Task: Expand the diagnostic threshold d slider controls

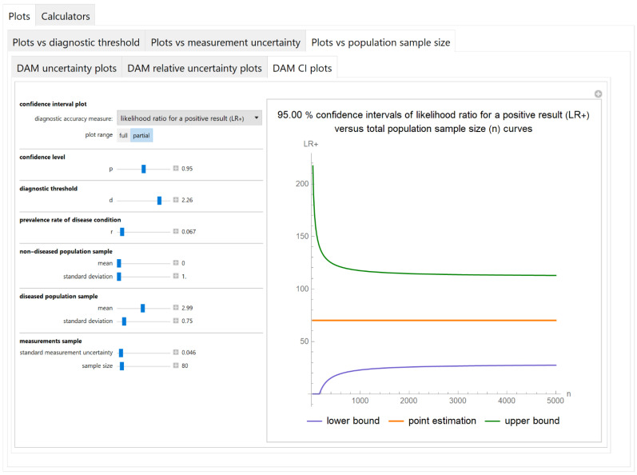Action: click(176, 200)
